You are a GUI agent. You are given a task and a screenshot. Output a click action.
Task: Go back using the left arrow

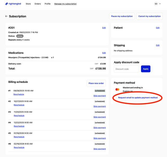[7, 16]
